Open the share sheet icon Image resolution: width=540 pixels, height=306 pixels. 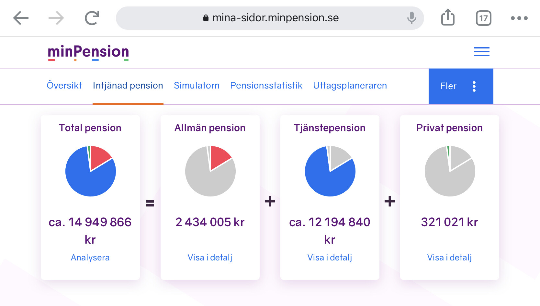click(448, 17)
